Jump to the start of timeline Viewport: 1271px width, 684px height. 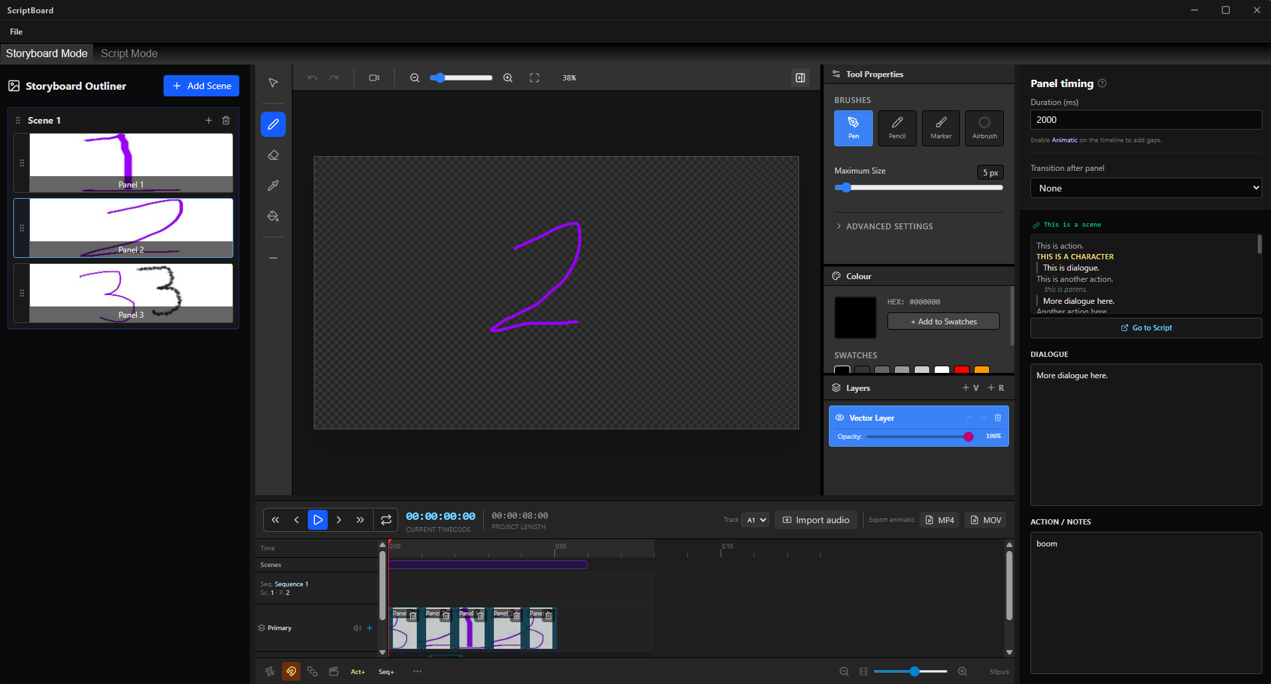(x=275, y=520)
